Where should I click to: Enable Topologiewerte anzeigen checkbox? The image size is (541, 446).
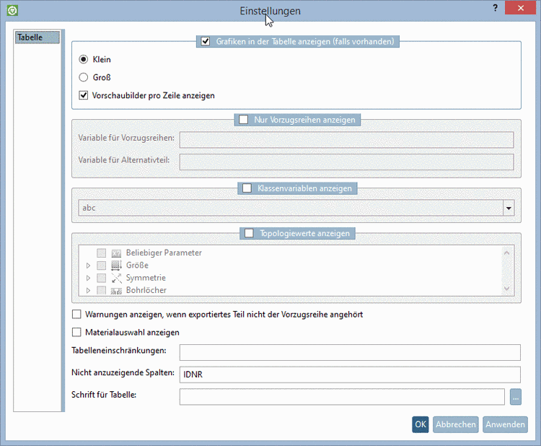click(x=249, y=233)
